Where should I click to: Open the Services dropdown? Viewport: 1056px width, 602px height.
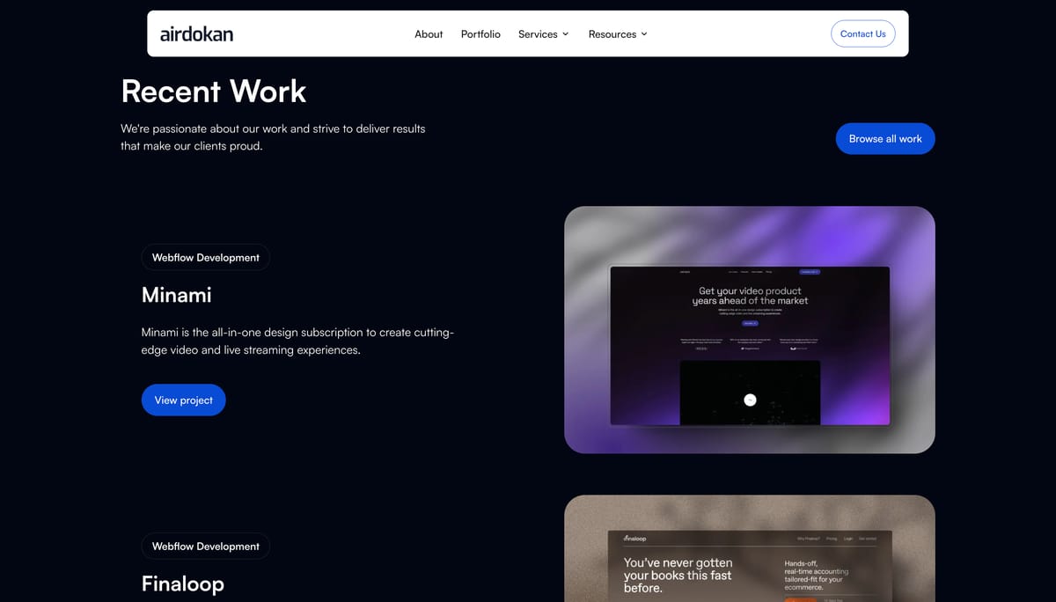(x=538, y=34)
